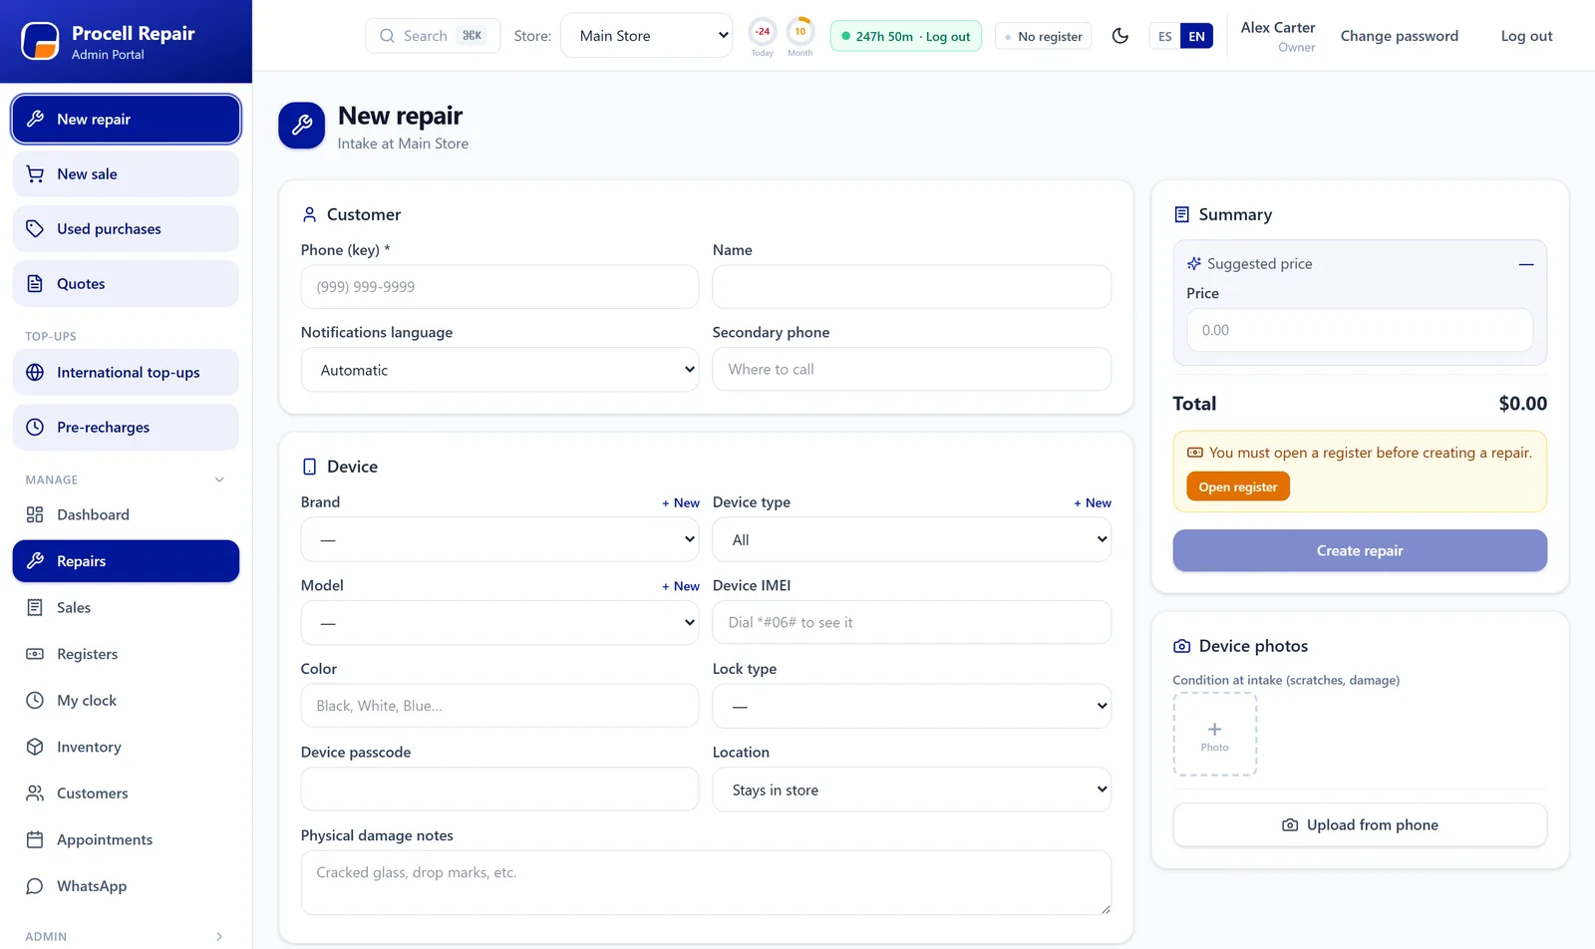Select the EN language option

click(x=1196, y=36)
